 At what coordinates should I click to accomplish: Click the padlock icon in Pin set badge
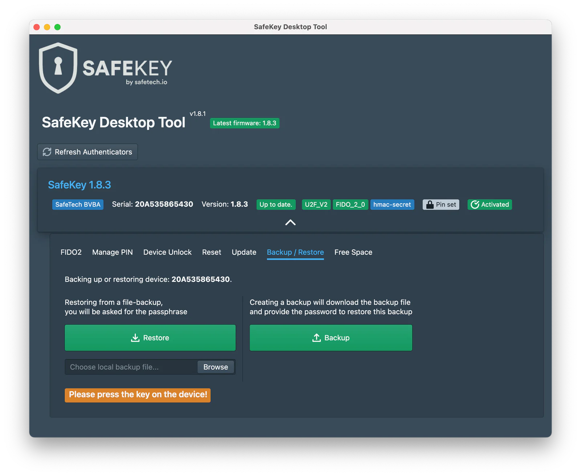[430, 205]
